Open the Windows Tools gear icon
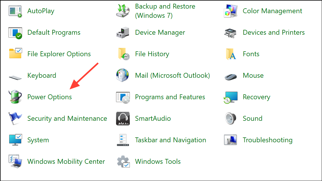 point(123,161)
